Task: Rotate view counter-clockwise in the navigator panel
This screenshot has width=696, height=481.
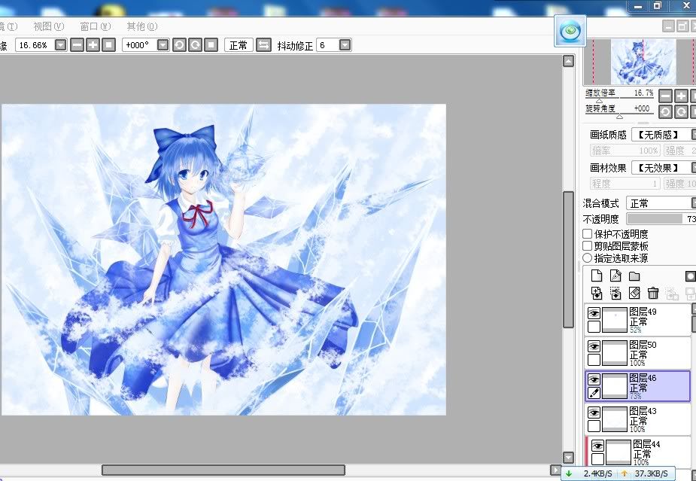Action: tap(665, 111)
